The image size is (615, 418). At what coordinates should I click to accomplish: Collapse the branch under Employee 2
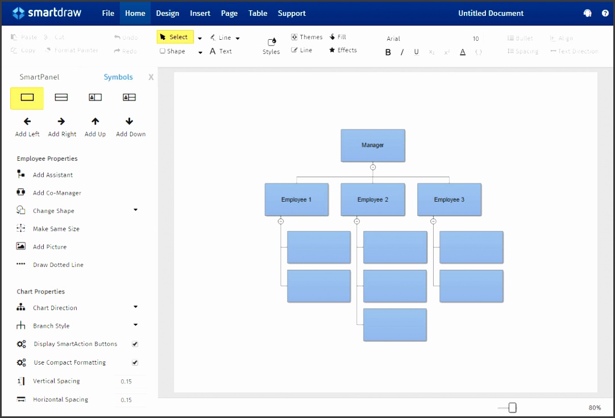coord(356,221)
